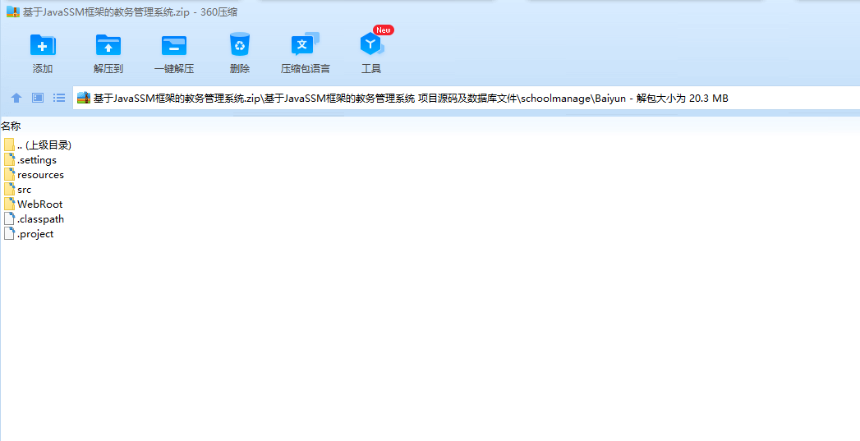Click the 添加 (Add) toolbar icon

tap(43, 45)
